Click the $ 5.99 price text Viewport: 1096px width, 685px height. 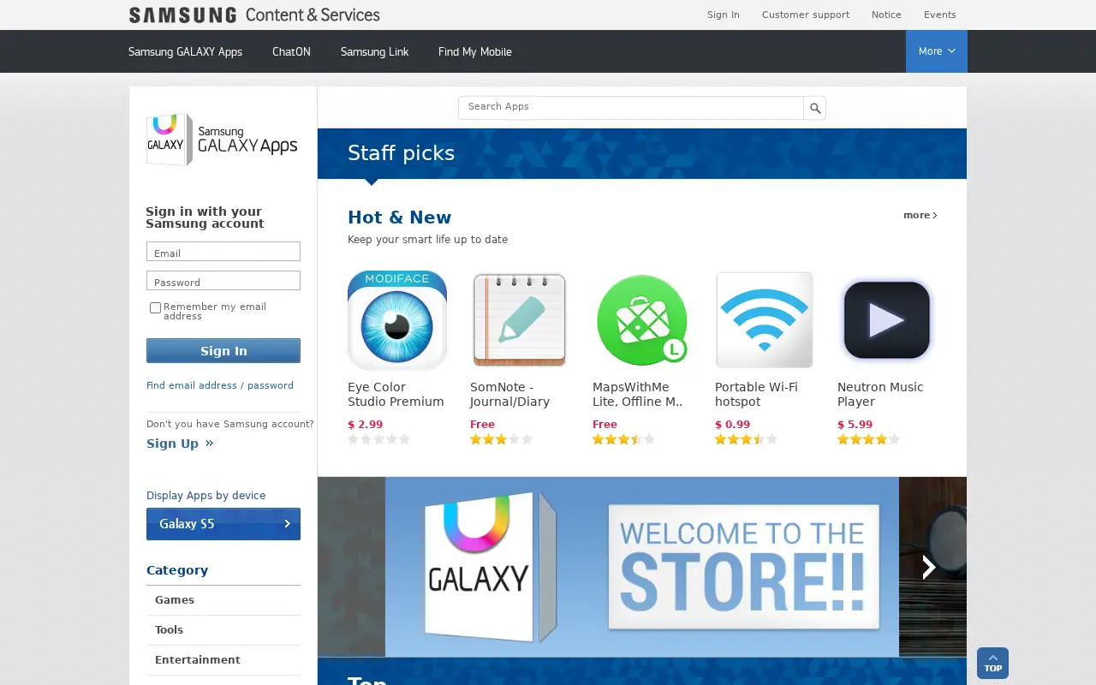click(855, 425)
